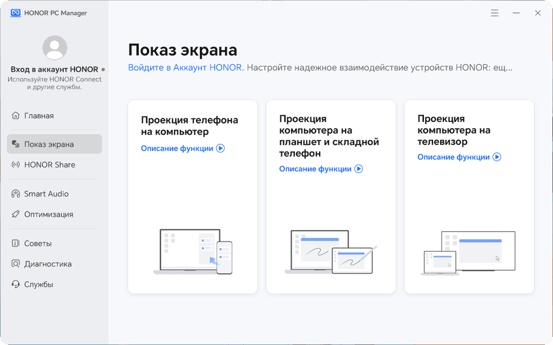Click the HONOR Share broadcast icon
This screenshot has height=345, width=553.
(x=16, y=164)
